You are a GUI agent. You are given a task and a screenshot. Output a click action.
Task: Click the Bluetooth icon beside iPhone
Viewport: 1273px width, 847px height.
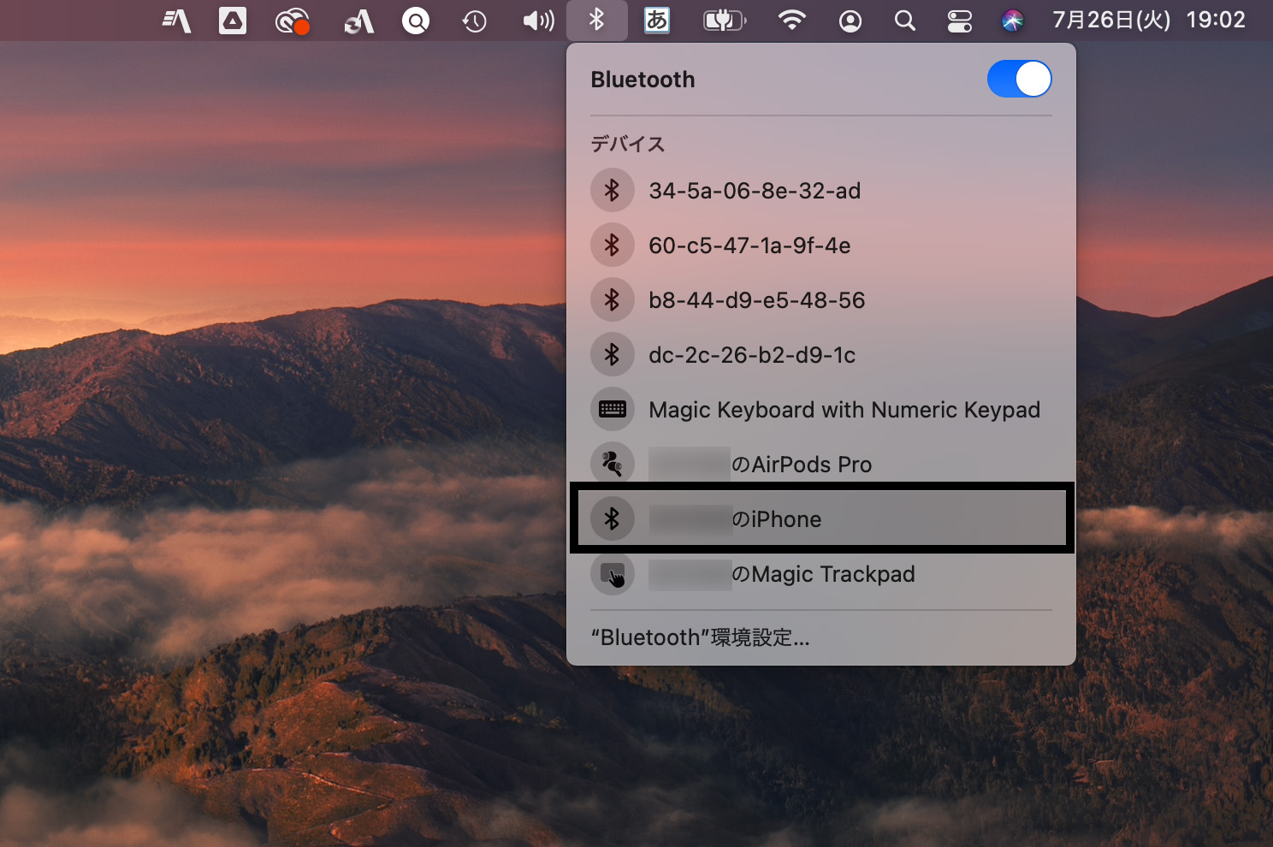point(612,518)
